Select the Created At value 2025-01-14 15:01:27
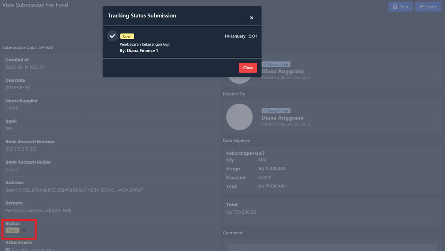445x251 pixels. [25, 67]
